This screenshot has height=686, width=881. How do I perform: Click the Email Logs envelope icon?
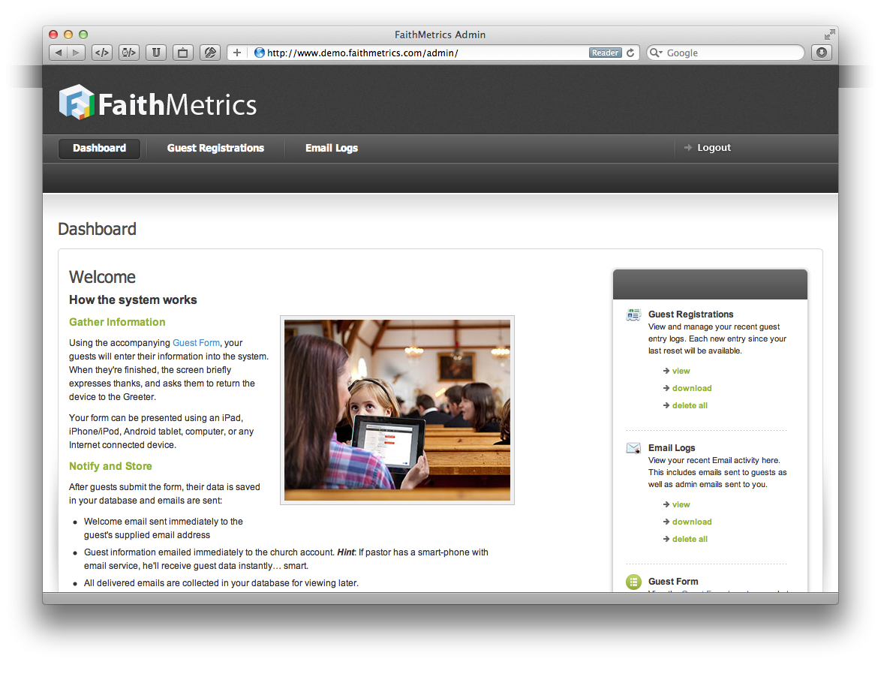tap(633, 448)
